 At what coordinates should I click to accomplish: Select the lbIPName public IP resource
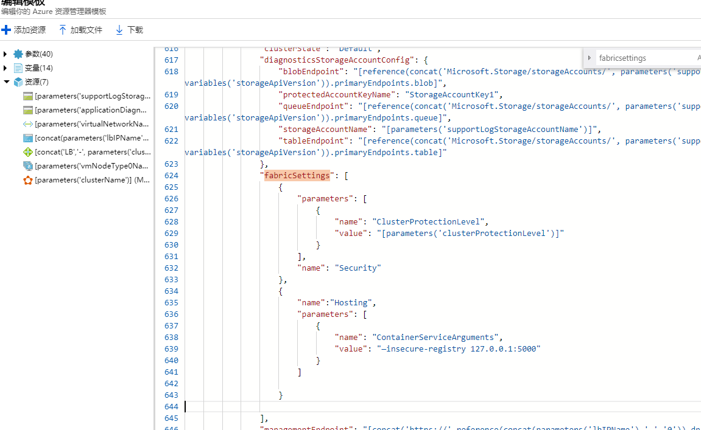(x=91, y=138)
